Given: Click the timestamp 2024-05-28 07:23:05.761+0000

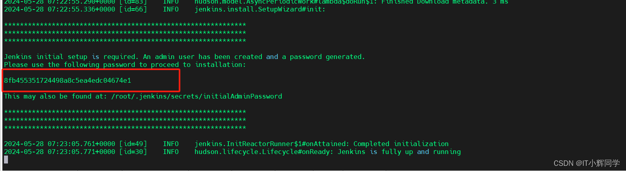Looking at the screenshot, I should tap(60, 144).
